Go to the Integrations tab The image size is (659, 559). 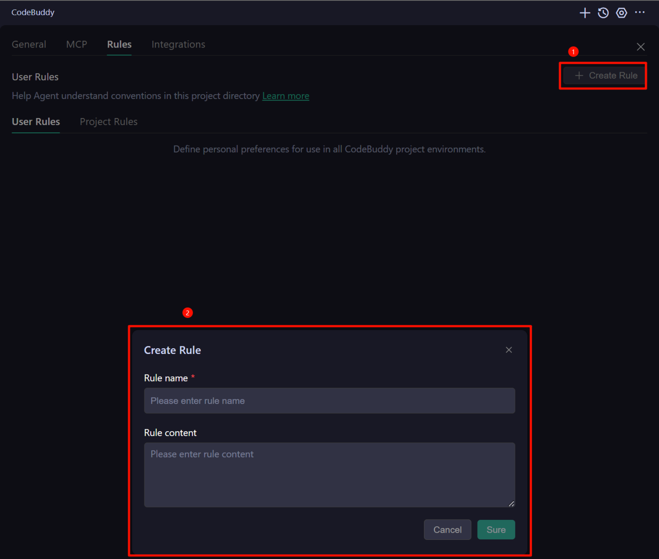(178, 44)
